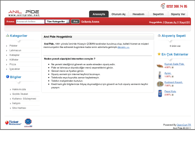Viewport: 195px width, 146px height.
Task: Open the Kuşbaşılı Kaşarlı product link
Action: click(174, 82)
